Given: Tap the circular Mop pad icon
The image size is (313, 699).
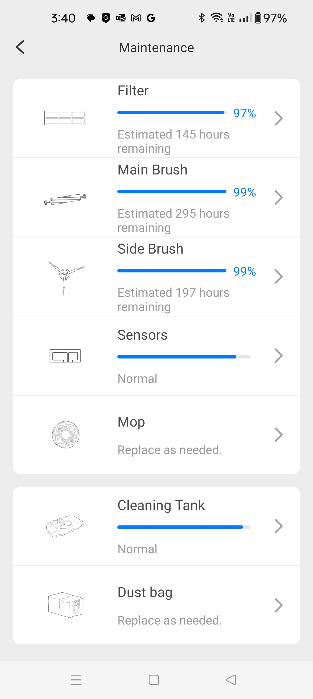Looking at the screenshot, I should [x=66, y=435].
